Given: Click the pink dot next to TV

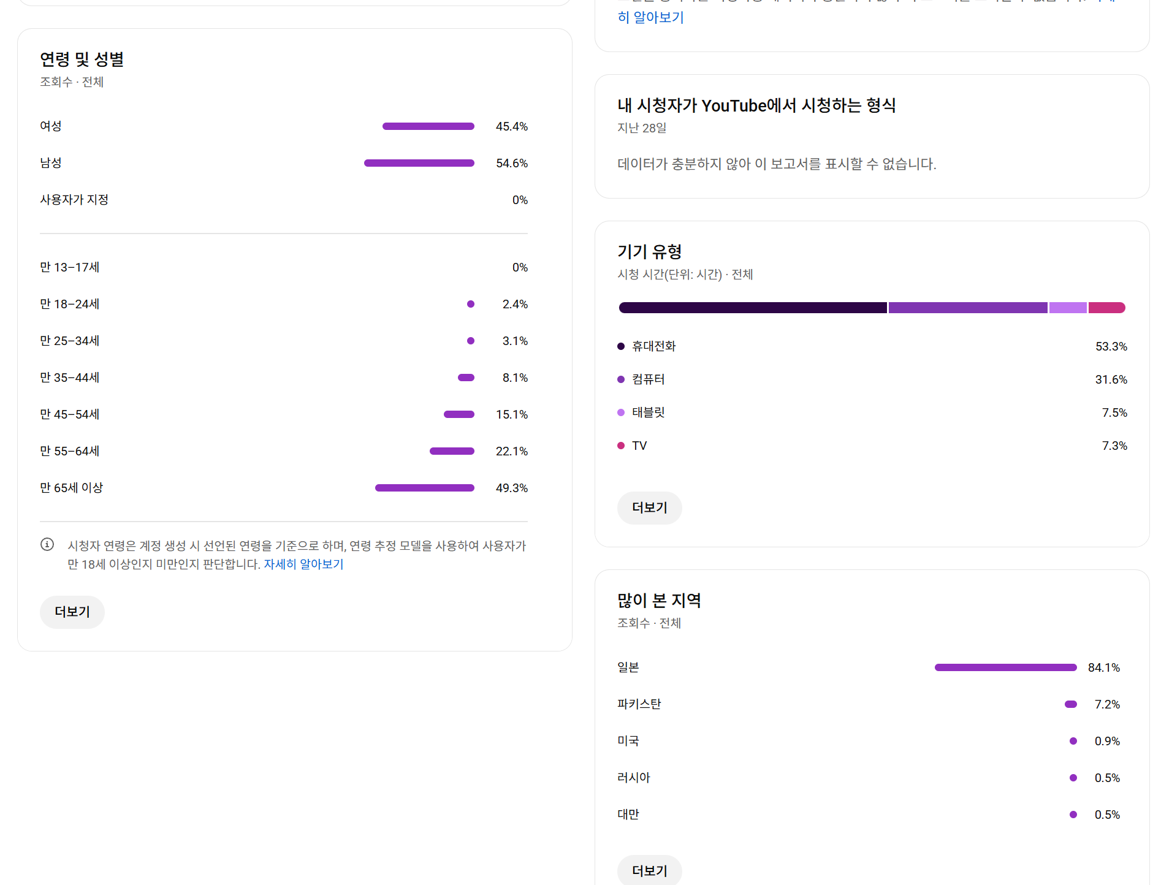Looking at the screenshot, I should [621, 446].
